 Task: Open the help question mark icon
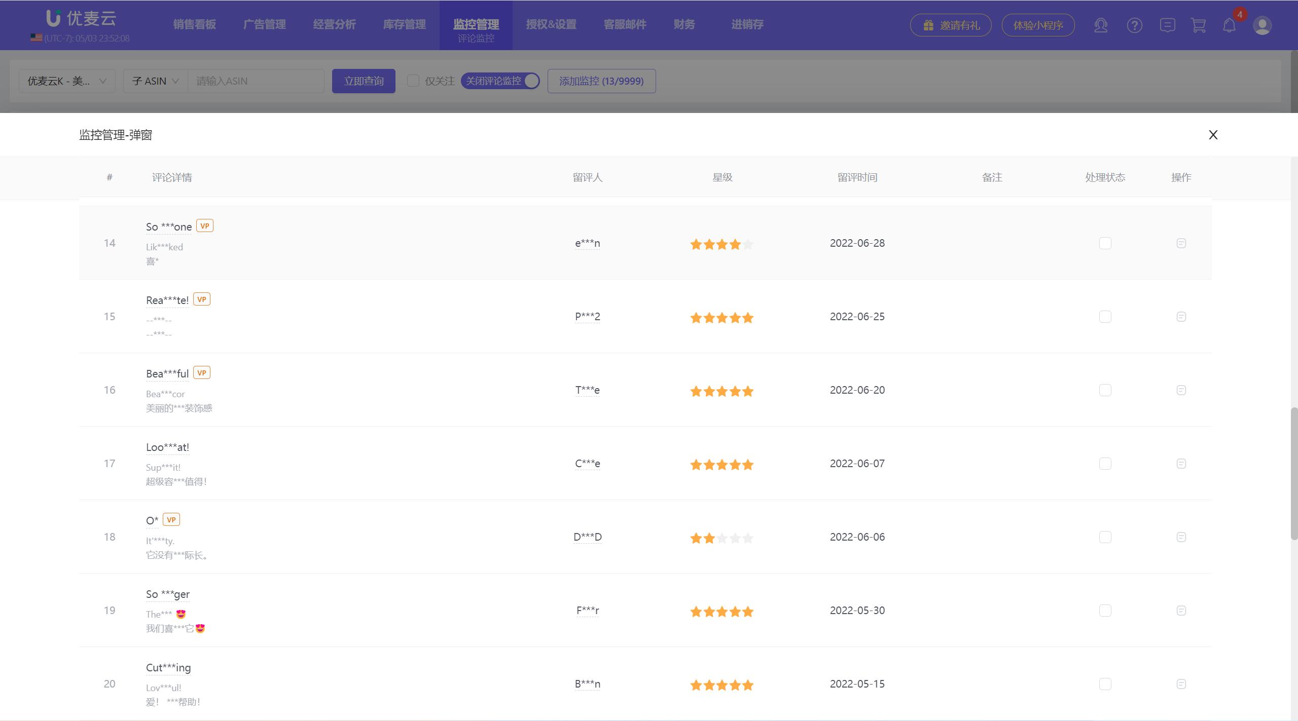[x=1134, y=25]
